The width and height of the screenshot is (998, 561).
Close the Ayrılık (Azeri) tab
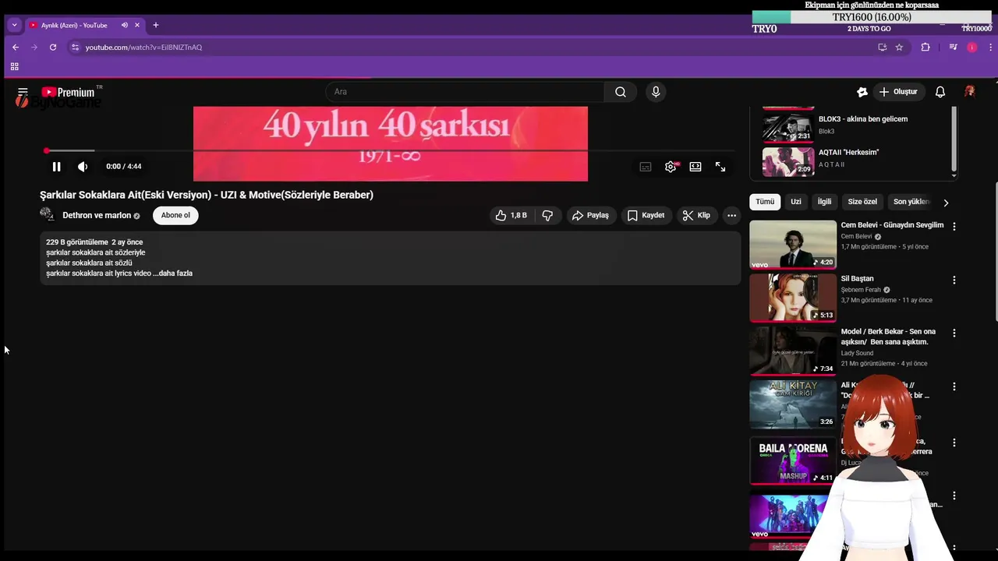[137, 25]
